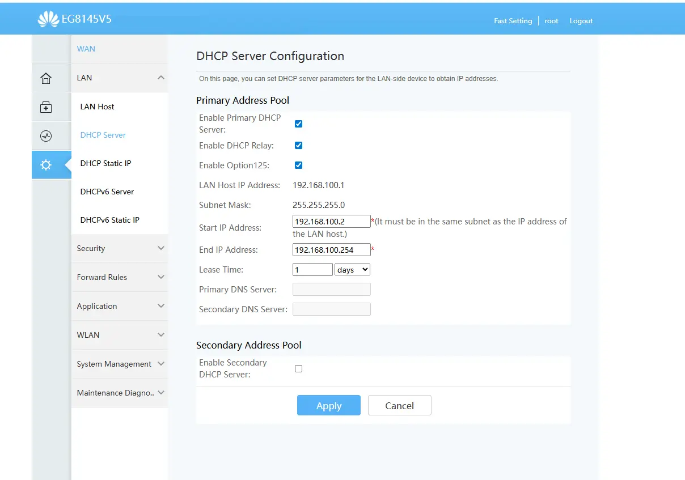Click the DHCP Server Configuration heading
Screen dimensions: 685x480
(x=270, y=56)
